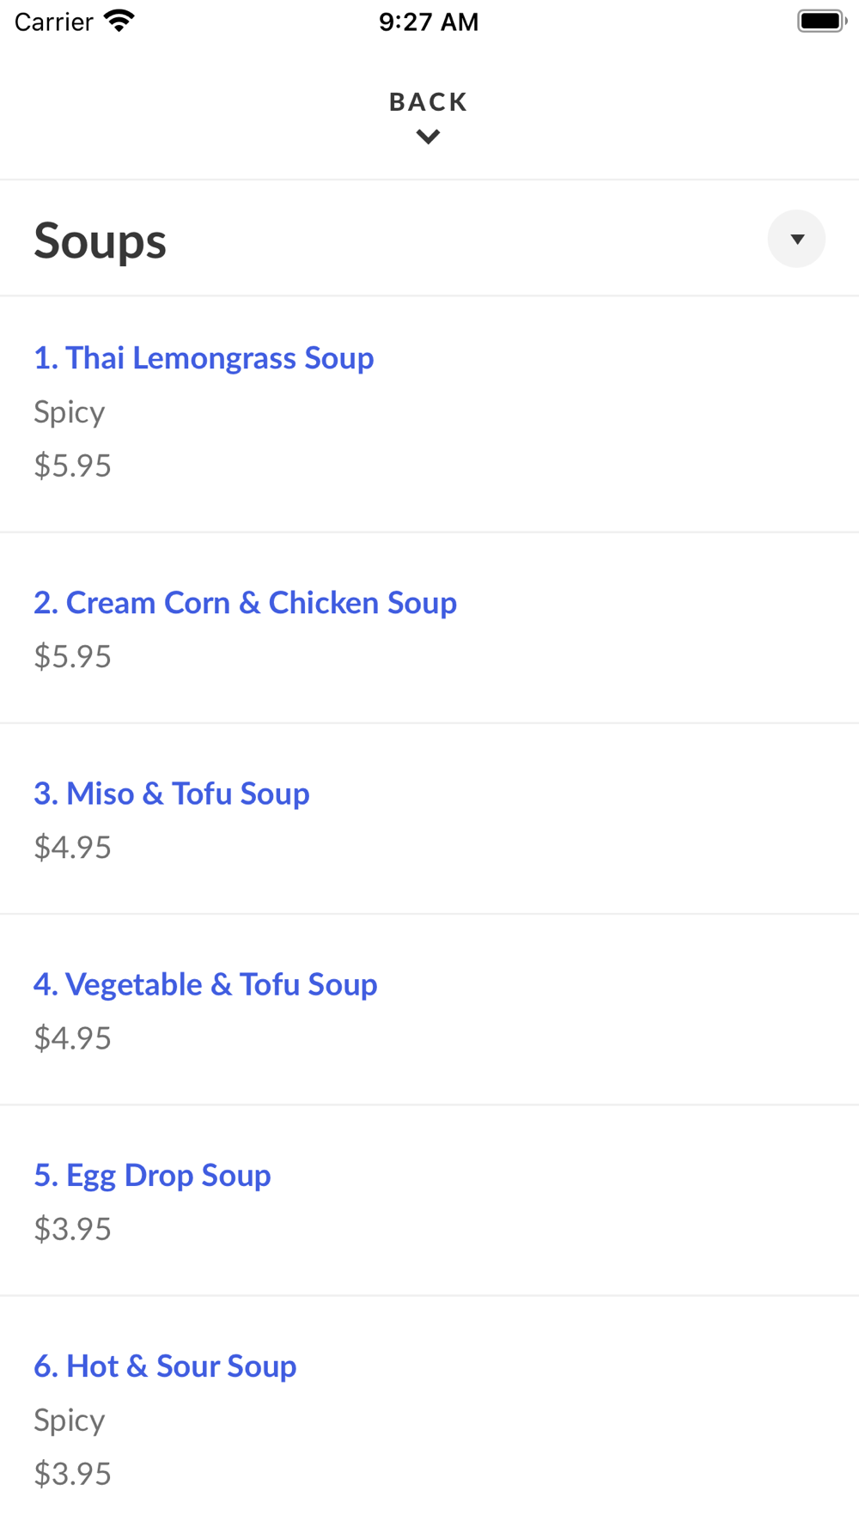
Task: Click the down chevron under BACK
Action: [x=428, y=137]
